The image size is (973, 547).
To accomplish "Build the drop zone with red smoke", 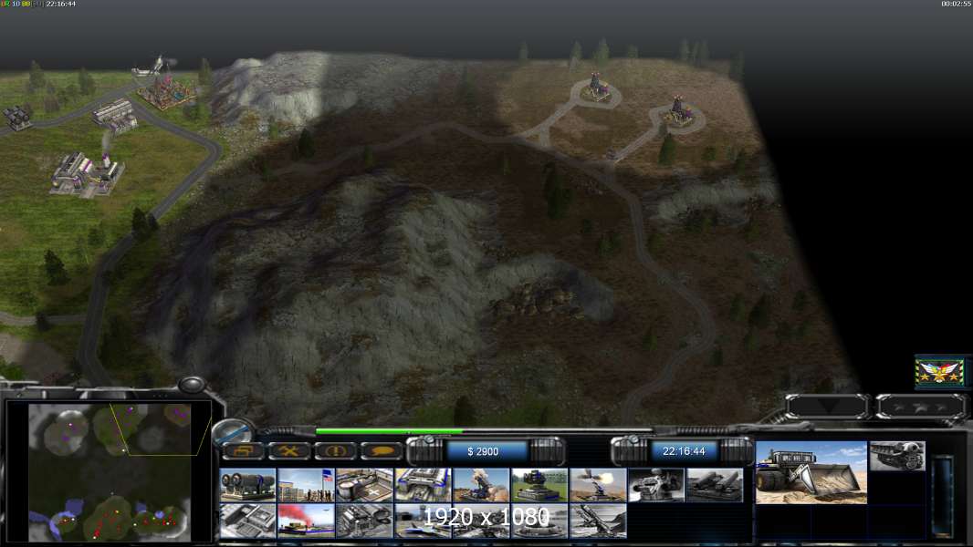I will [x=306, y=521].
